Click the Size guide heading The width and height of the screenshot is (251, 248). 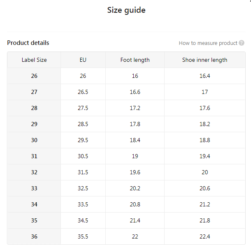pos(126,10)
